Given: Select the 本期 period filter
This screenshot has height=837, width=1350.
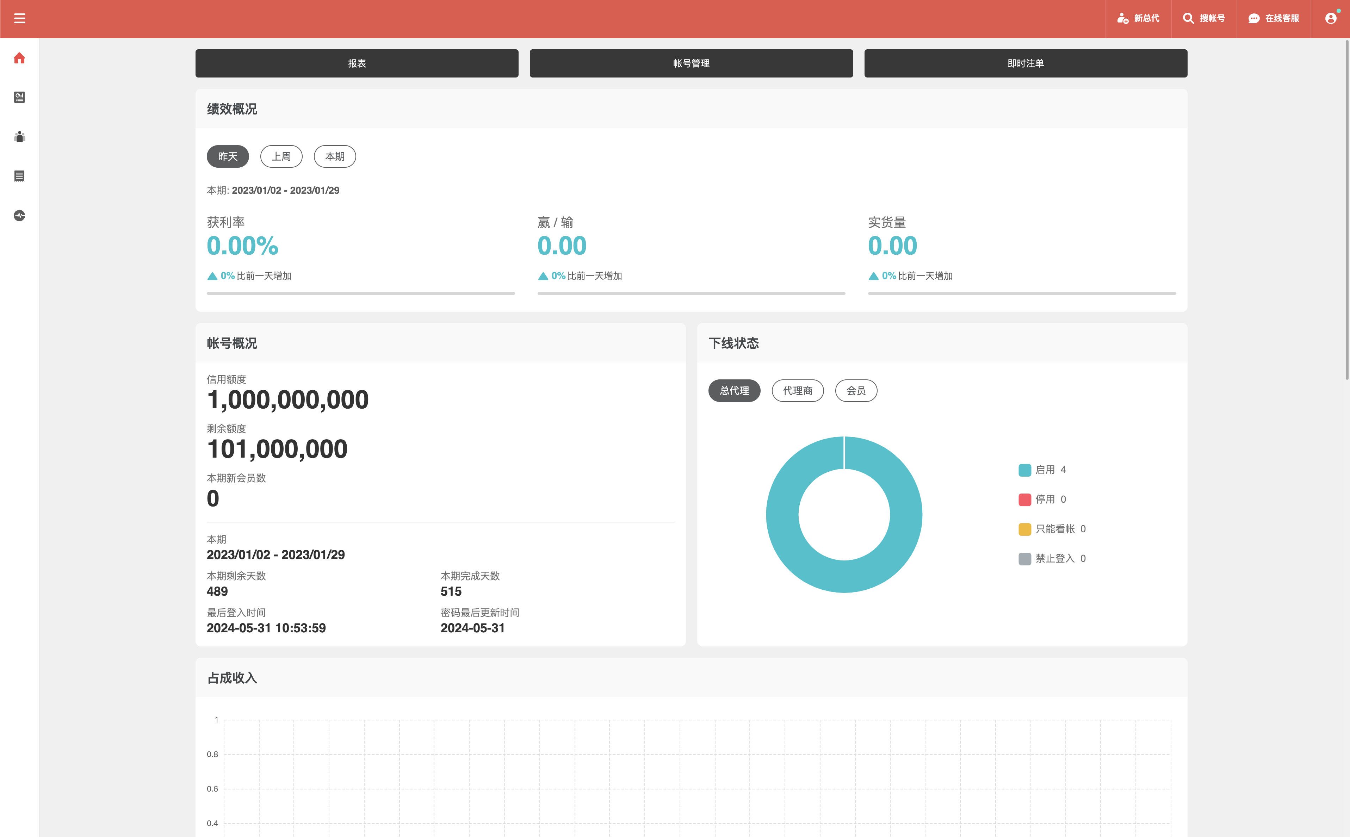Looking at the screenshot, I should tap(335, 156).
